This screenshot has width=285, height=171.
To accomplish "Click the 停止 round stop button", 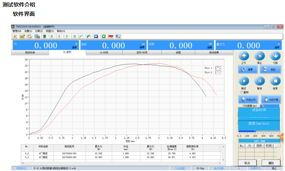I will pos(260,56).
